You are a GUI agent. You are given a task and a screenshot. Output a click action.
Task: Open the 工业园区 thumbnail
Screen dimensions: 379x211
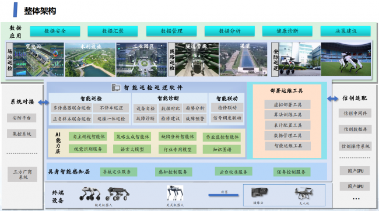[x=142, y=59]
